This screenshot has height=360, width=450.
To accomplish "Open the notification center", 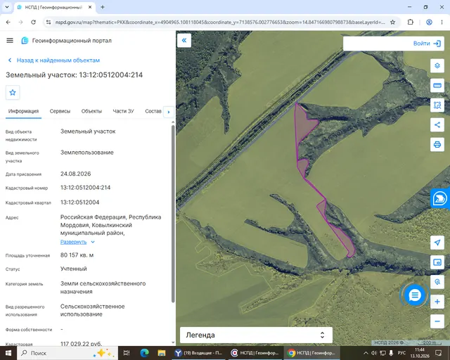I will (x=438, y=353).
